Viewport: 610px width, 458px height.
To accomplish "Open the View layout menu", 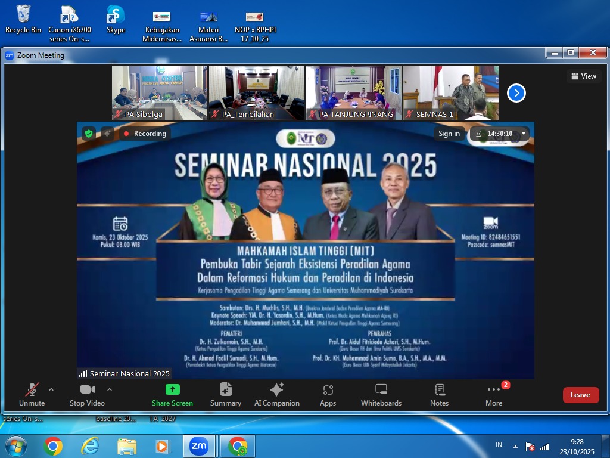I will [x=584, y=76].
